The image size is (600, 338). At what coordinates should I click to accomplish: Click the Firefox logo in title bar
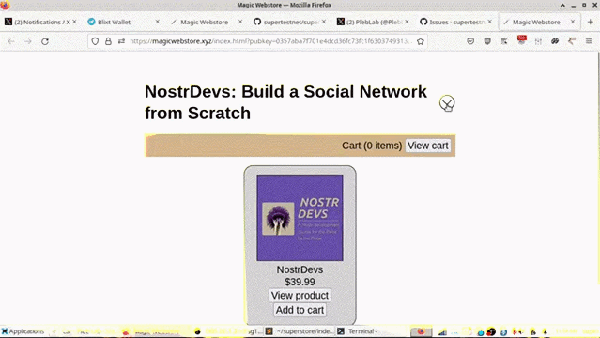click(5, 5)
